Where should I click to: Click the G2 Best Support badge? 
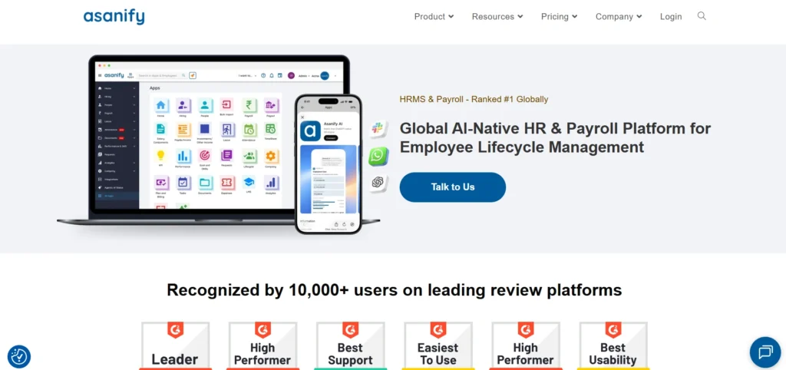pos(350,345)
